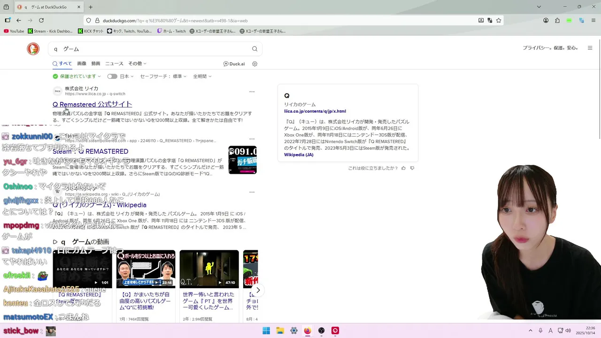This screenshot has height=338, width=601.
Task: Click the search magnifier button in the search box
Action: pos(254,49)
